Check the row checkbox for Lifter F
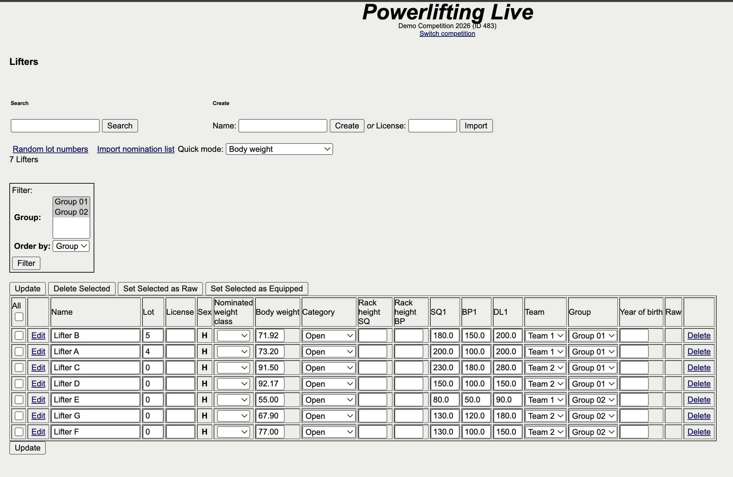 [x=19, y=432]
